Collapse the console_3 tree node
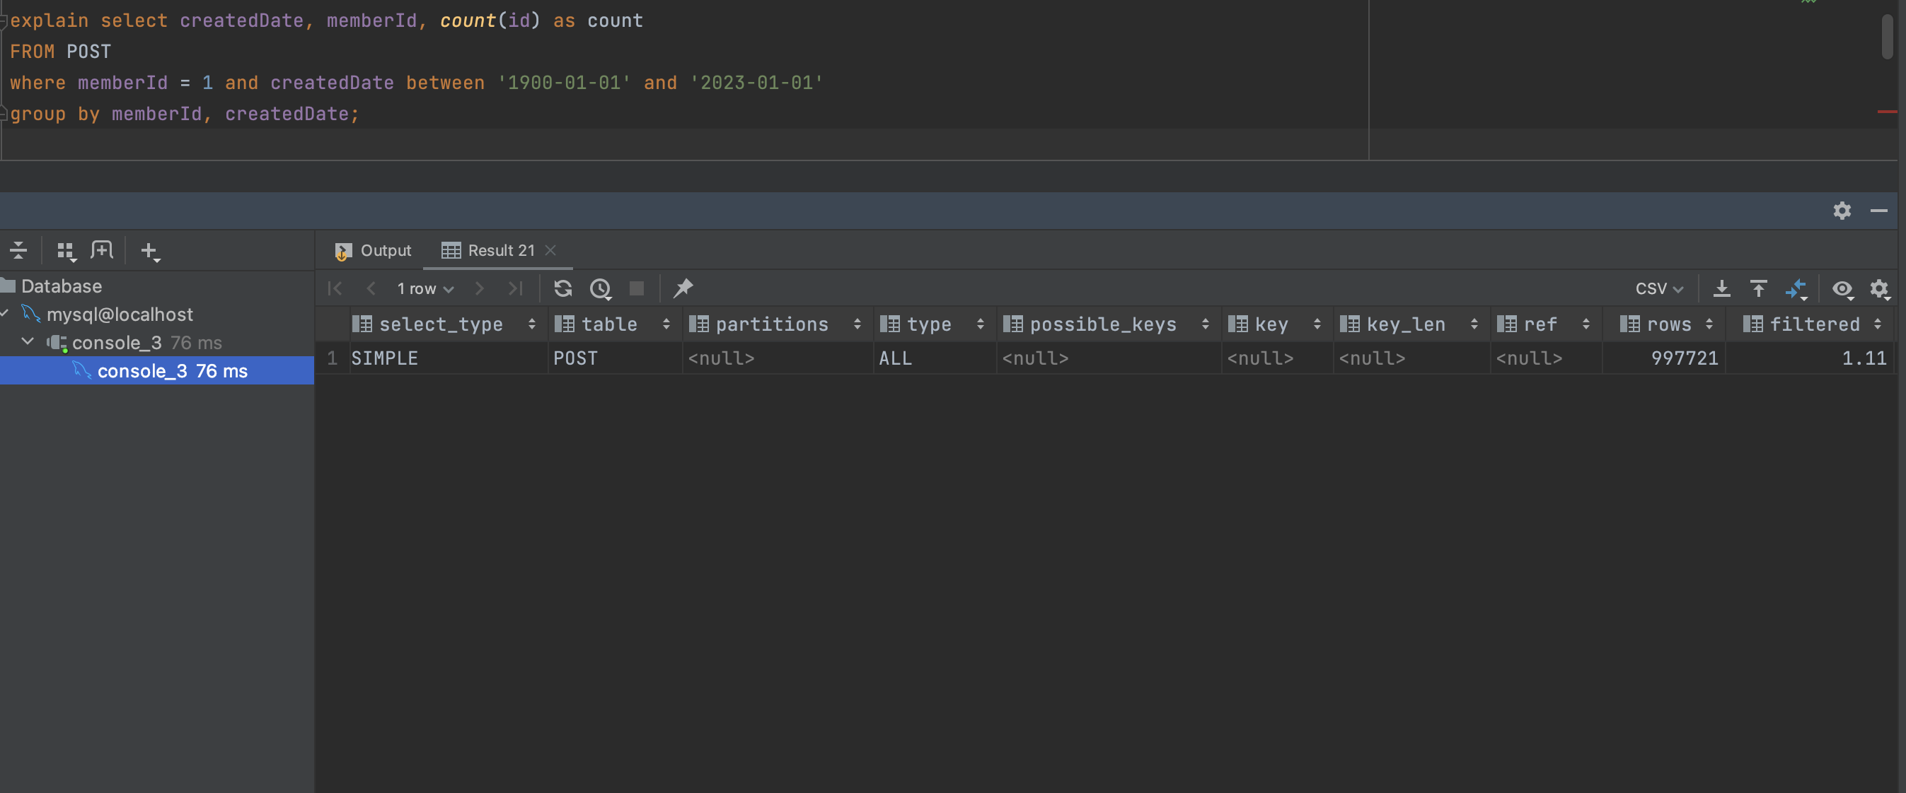The image size is (1906, 793). pyautogui.click(x=28, y=342)
